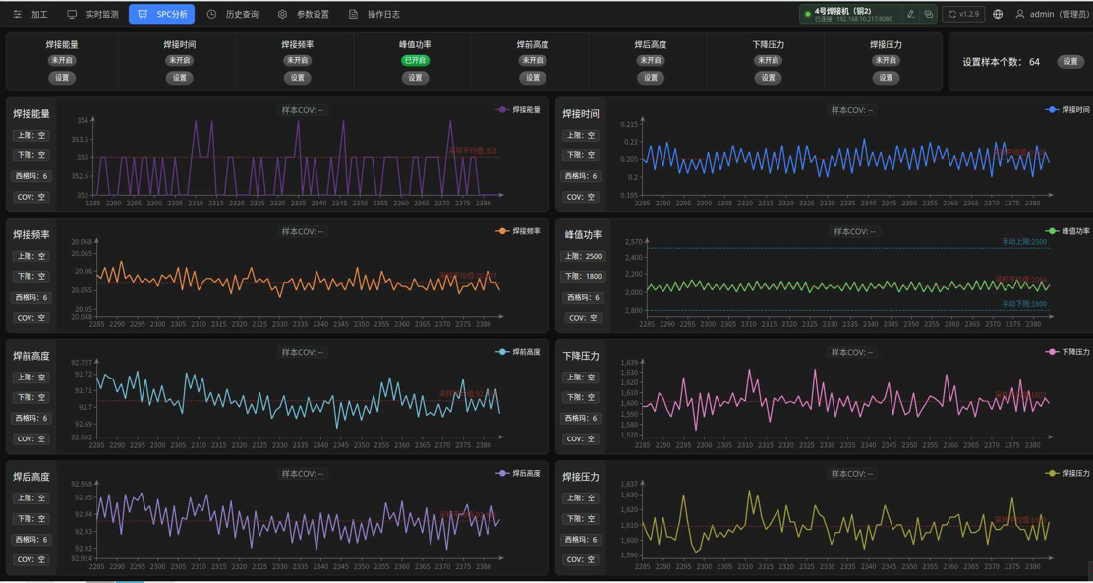The width and height of the screenshot is (1093, 583).
Task: Click 西格玛: 6 in the 焊接压力 panel
Action: pyautogui.click(x=581, y=539)
